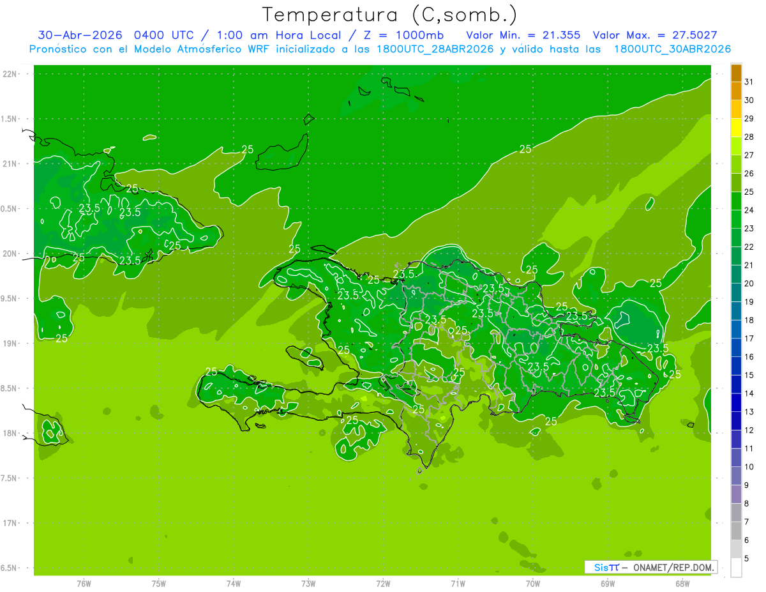Select the purple swatch labeled 10
The image size is (766, 592).
[736, 458]
